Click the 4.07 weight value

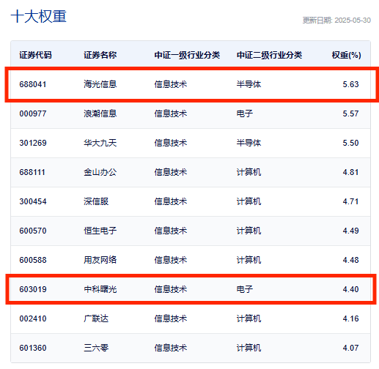click(x=350, y=348)
